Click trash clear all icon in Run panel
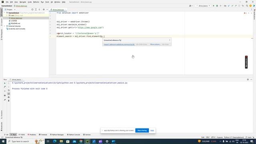This screenshot has height=144, width=256. 9,101
